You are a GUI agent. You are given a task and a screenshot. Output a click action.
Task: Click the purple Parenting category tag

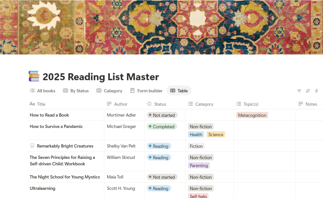click(199, 166)
